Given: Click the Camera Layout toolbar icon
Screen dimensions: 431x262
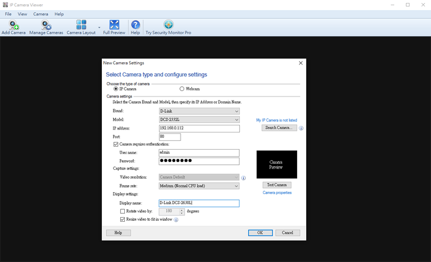Looking at the screenshot, I should [81, 25].
